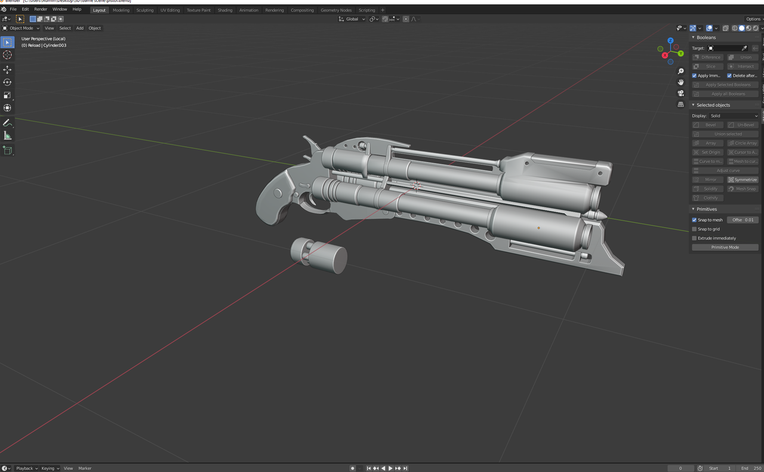The height and width of the screenshot is (472, 764).
Task: Enable the Extrude immediately checkbox
Action: (x=695, y=238)
